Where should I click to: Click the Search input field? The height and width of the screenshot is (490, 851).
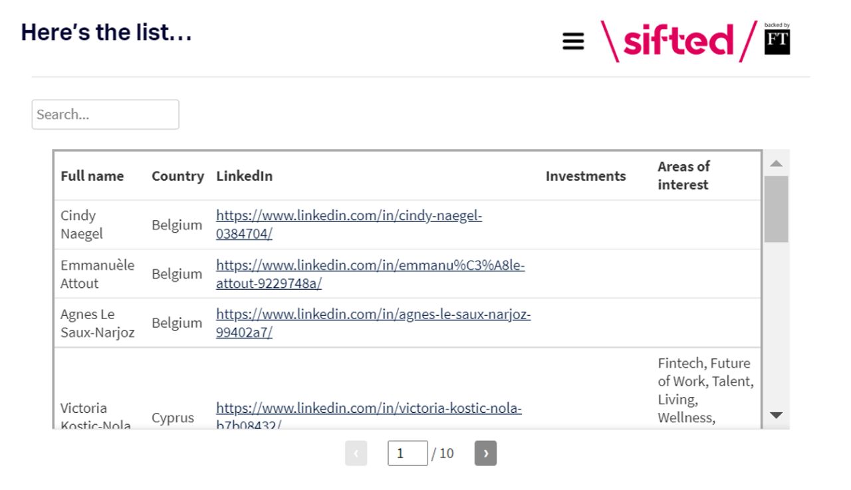coord(106,114)
